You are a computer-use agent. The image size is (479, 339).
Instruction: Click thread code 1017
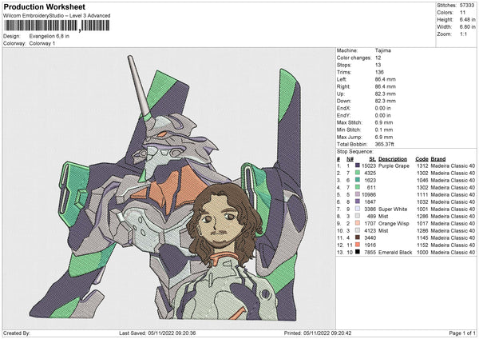[x=422, y=223]
